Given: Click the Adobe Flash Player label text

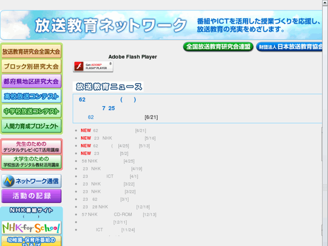Looking at the screenshot, I should pyautogui.click(x=133, y=57).
